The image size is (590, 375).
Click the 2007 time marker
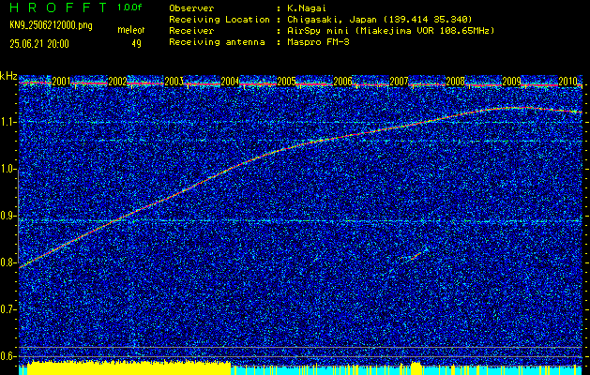(399, 82)
